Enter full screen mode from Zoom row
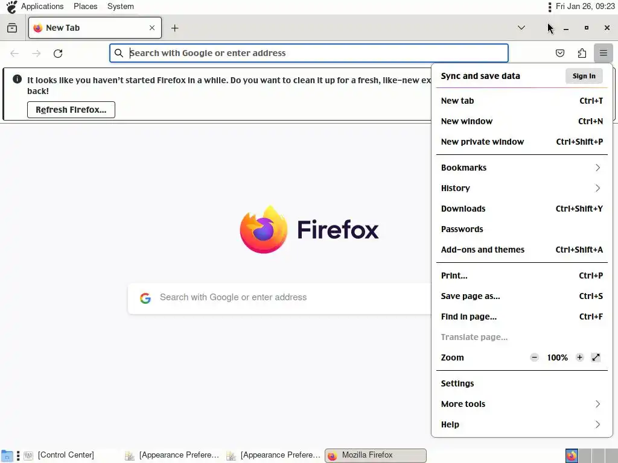618x463 pixels. [596, 357]
